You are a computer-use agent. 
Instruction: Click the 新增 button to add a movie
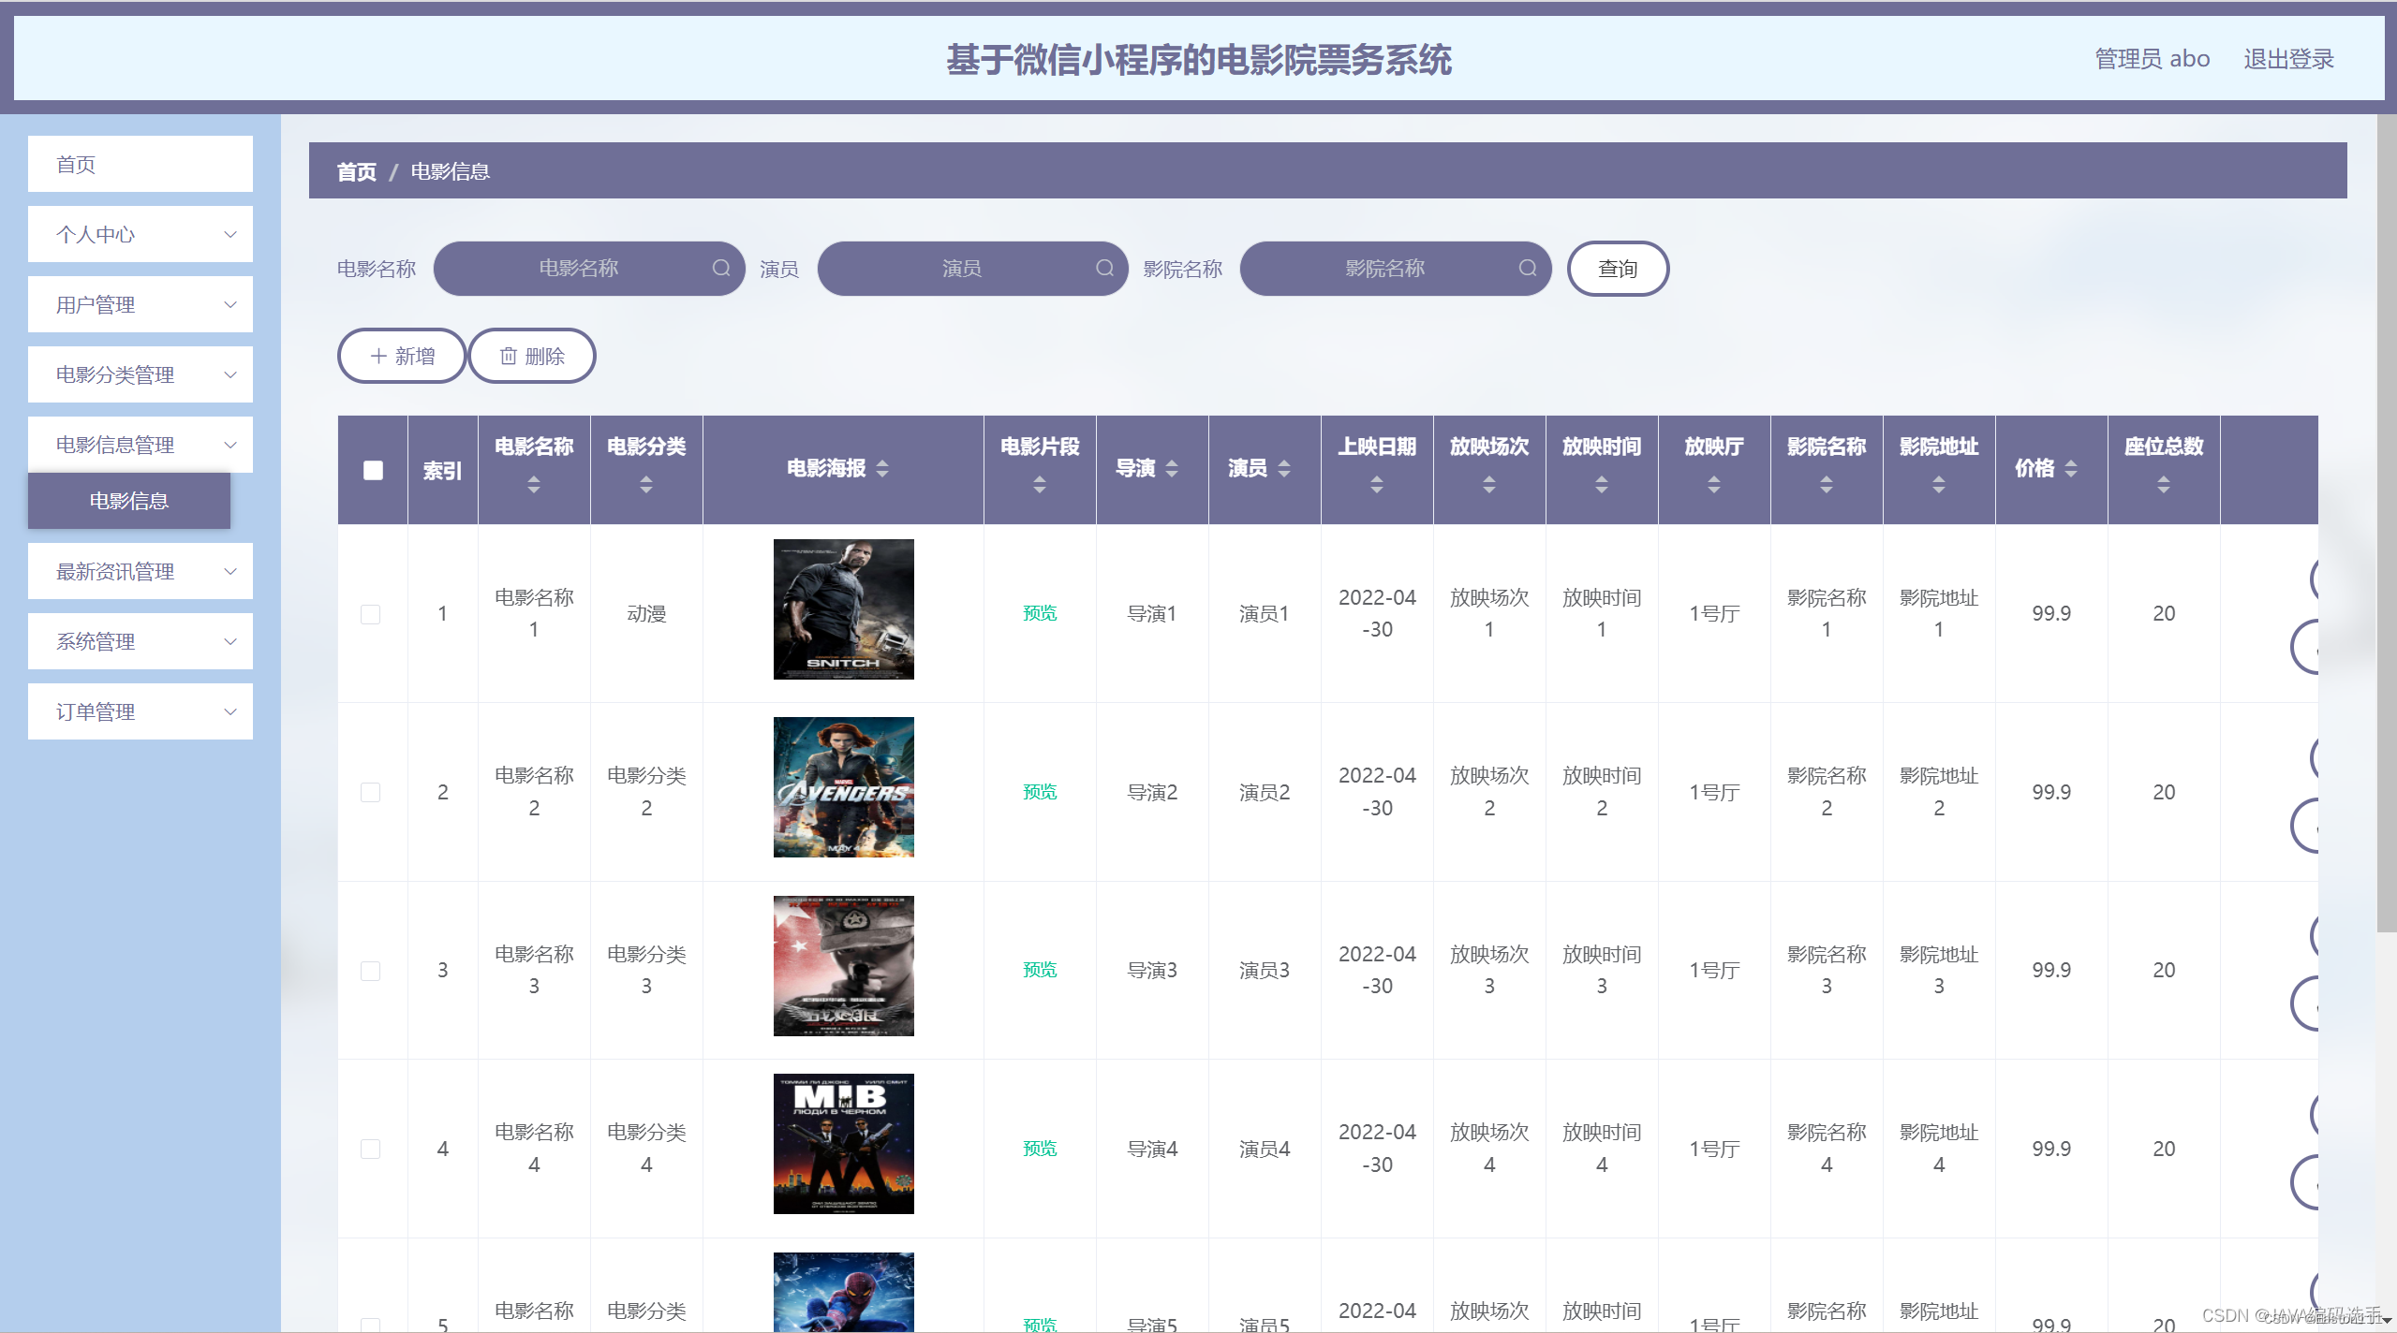[x=402, y=356]
